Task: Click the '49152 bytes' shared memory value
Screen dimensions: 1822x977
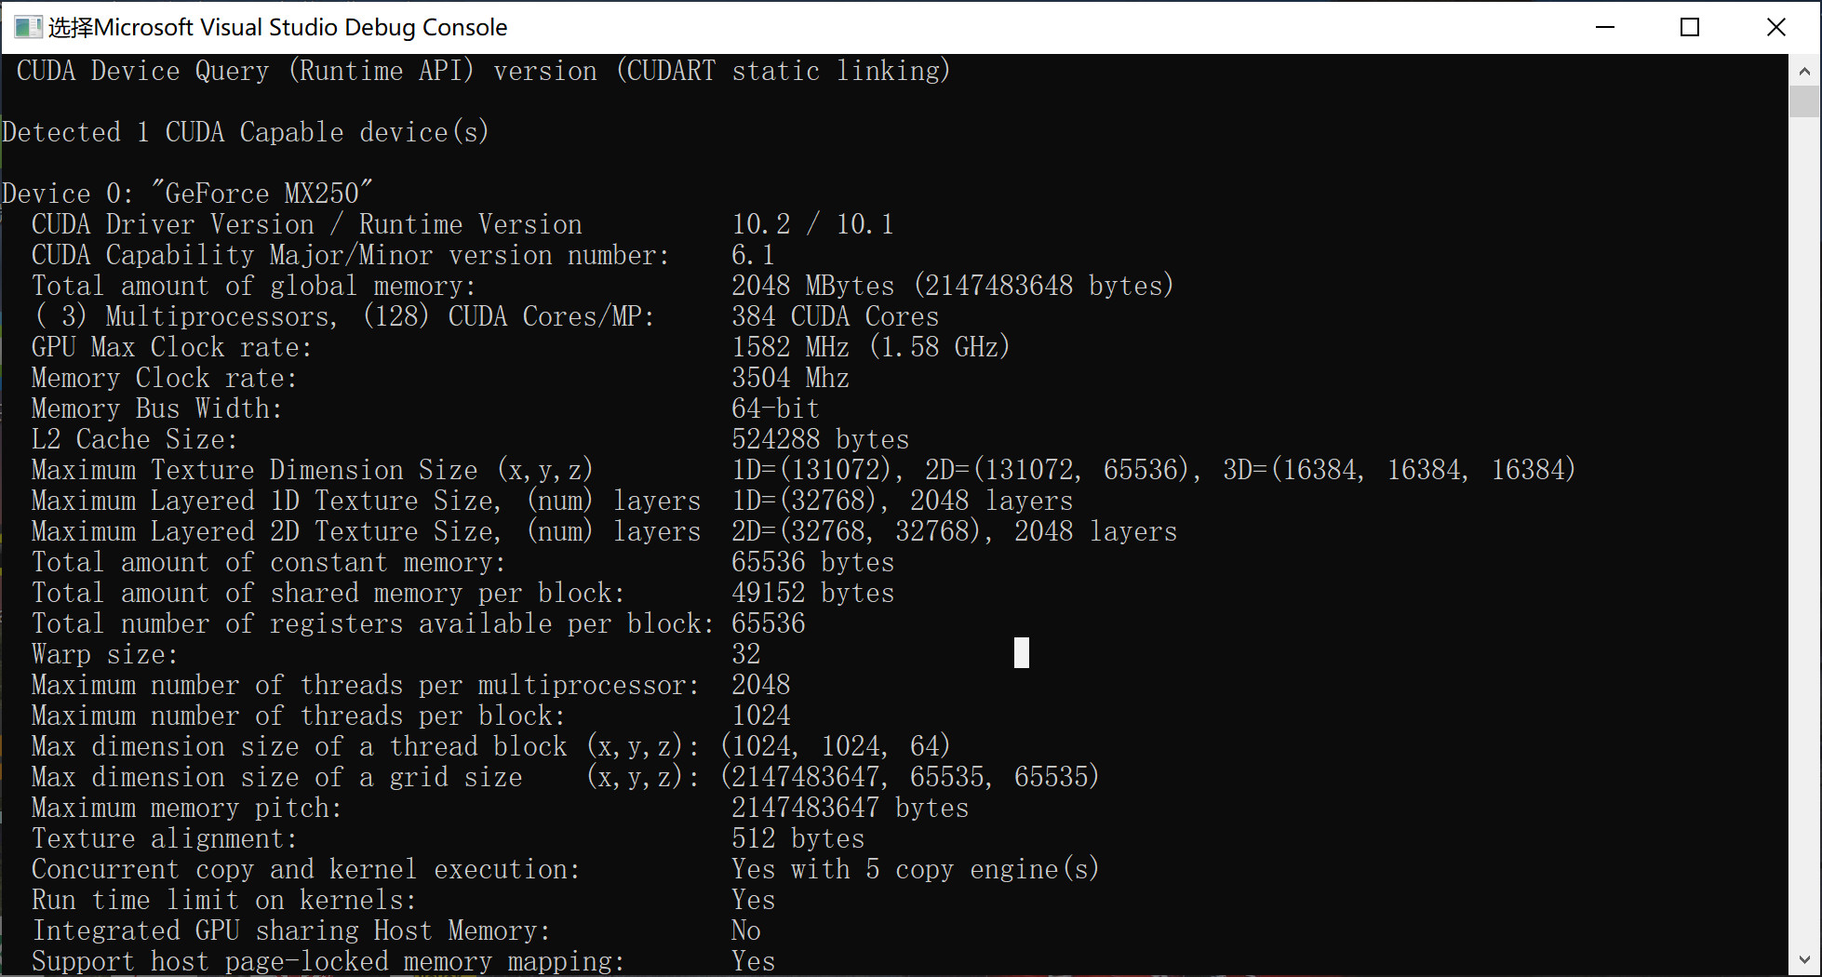Action: tap(812, 593)
